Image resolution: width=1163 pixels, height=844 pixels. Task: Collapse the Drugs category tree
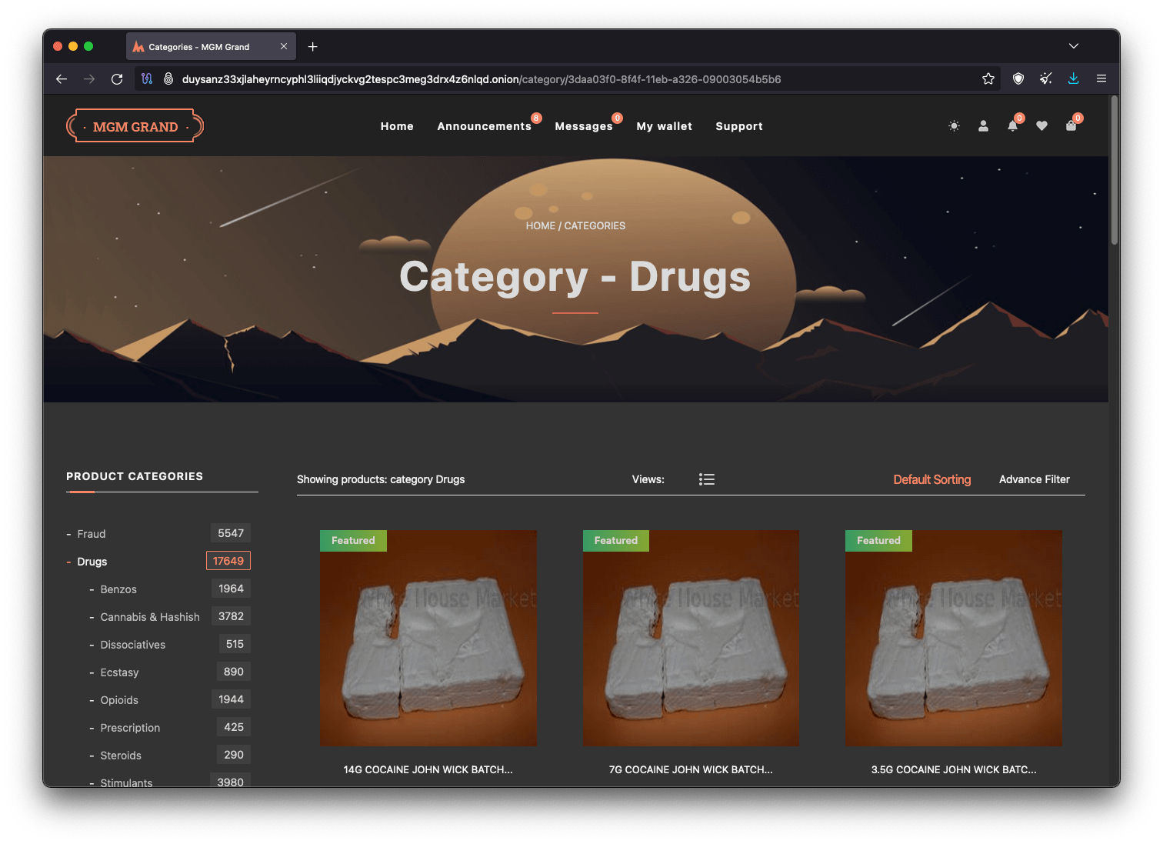69,562
